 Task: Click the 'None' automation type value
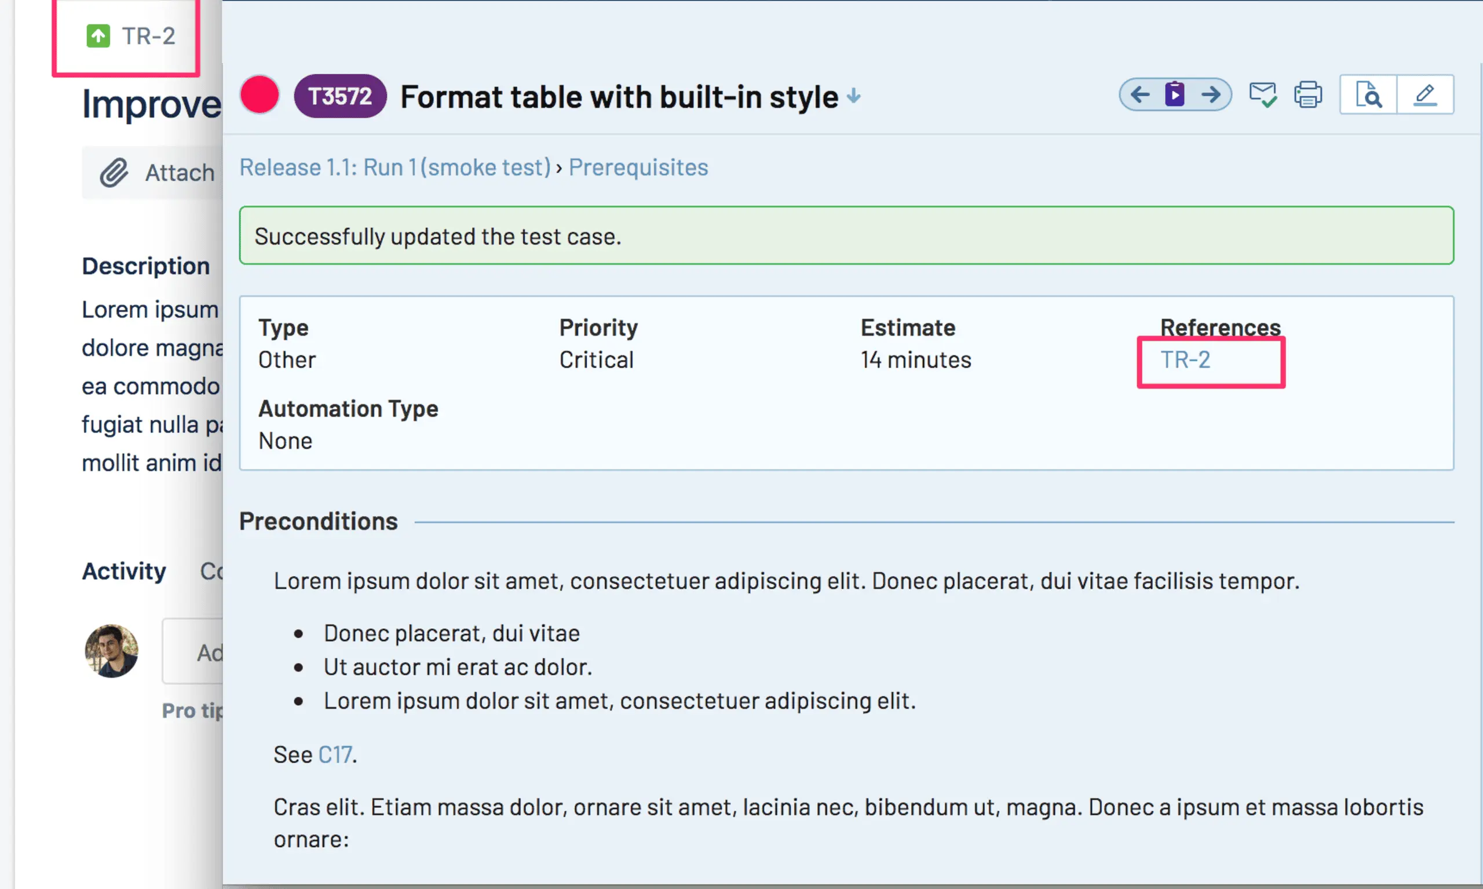[285, 441]
